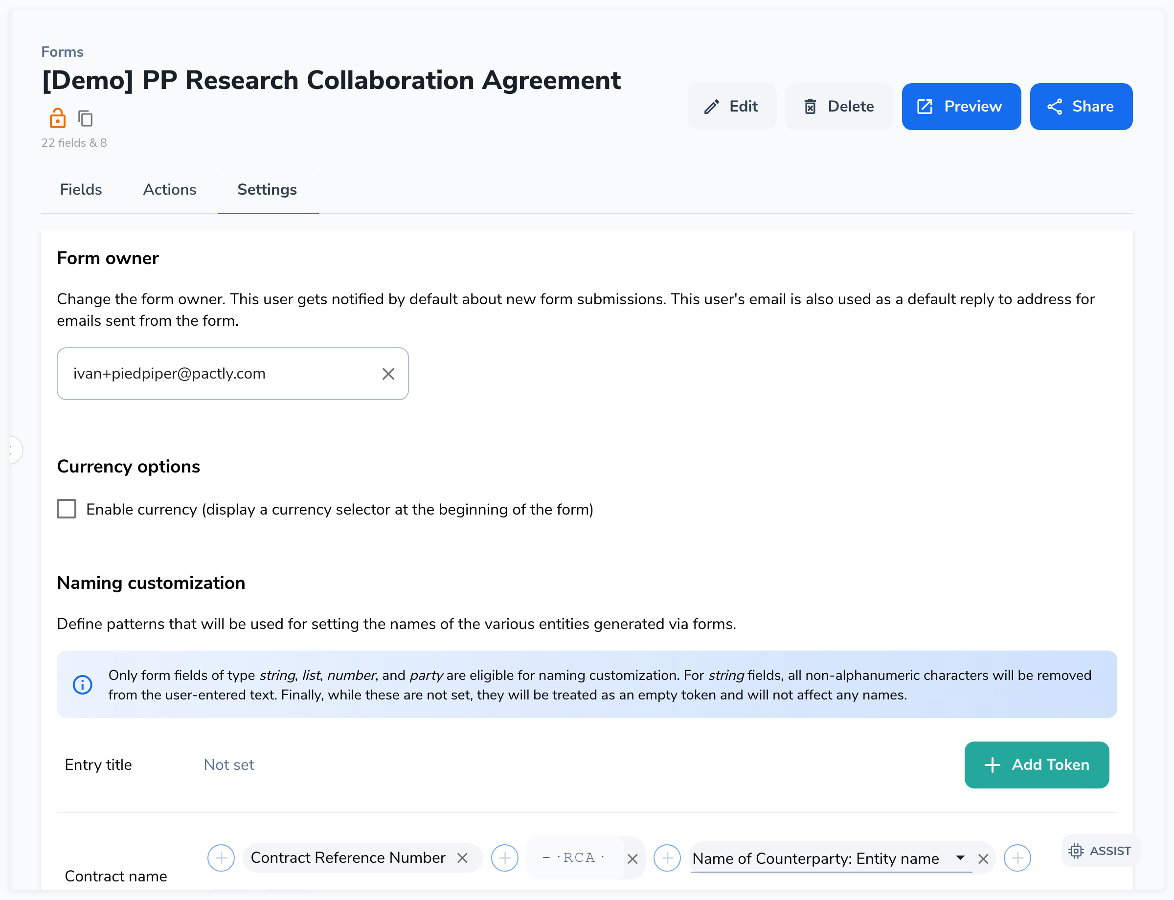1174x900 pixels.
Task: Clear the form owner email field
Action: coord(388,374)
